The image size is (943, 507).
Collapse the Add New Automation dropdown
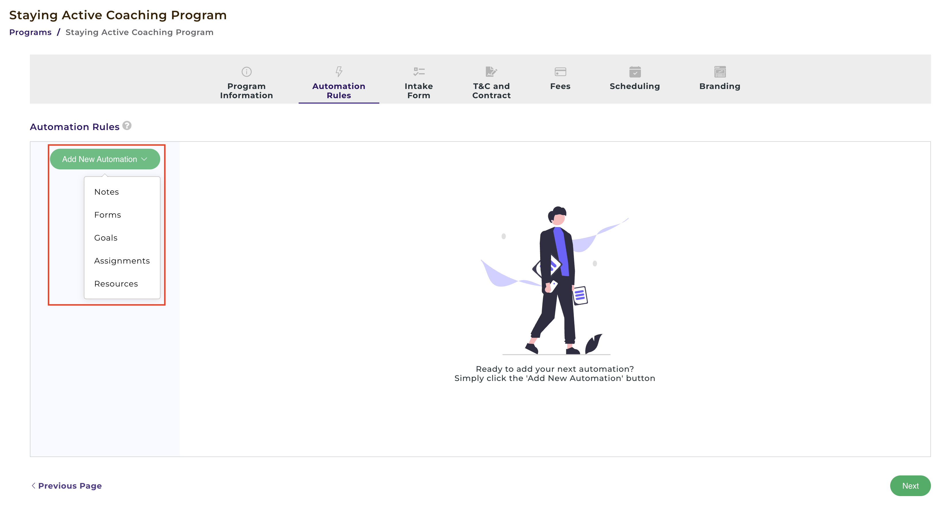point(105,159)
